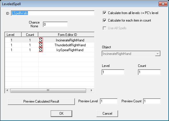Click the ID text field LSpellWalls
The image size is (169, 121).
coord(53,13)
